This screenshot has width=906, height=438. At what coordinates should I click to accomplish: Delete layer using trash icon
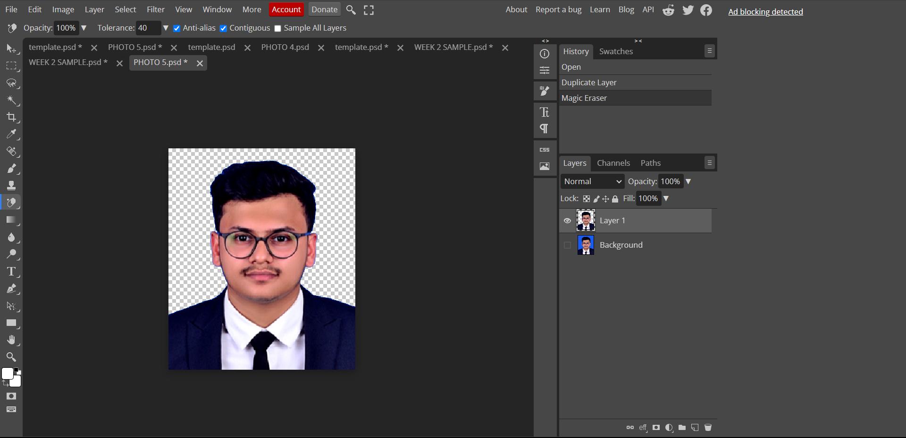[708, 428]
